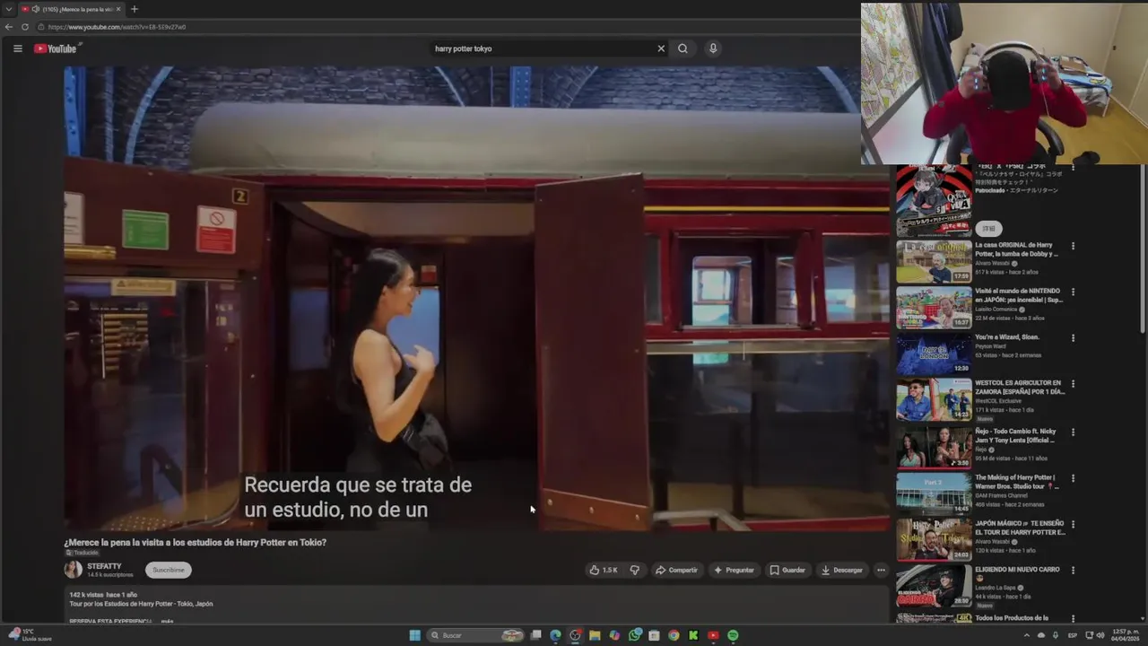This screenshot has width=1148, height=646.
Task: Open options menu for 'The Making of Harry Potter'
Action: point(1073,479)
